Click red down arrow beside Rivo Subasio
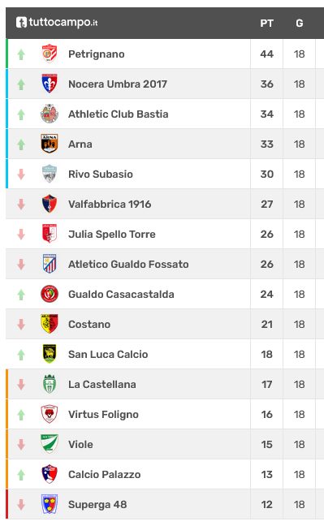Image resolution: width=324 pixels, height=530 pixels. pyautogui.click(x=21, y=174)
